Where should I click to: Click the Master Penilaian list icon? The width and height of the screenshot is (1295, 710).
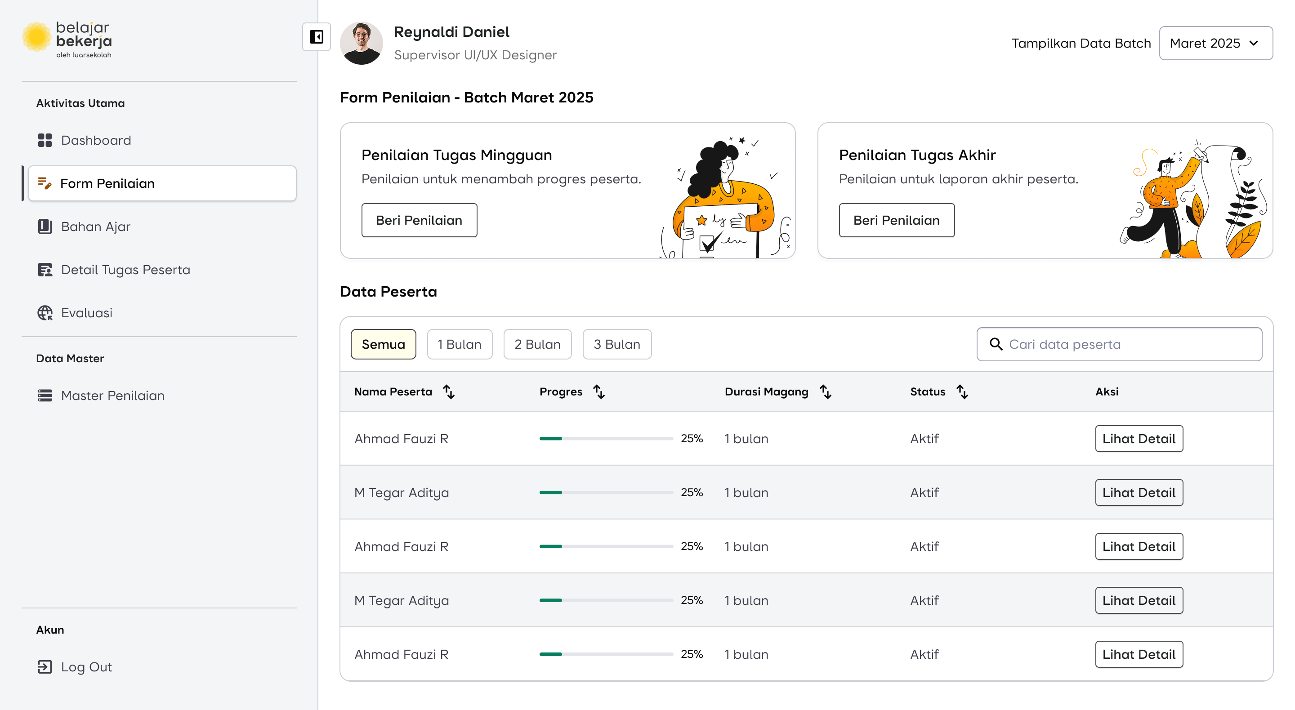coord(45,395)
